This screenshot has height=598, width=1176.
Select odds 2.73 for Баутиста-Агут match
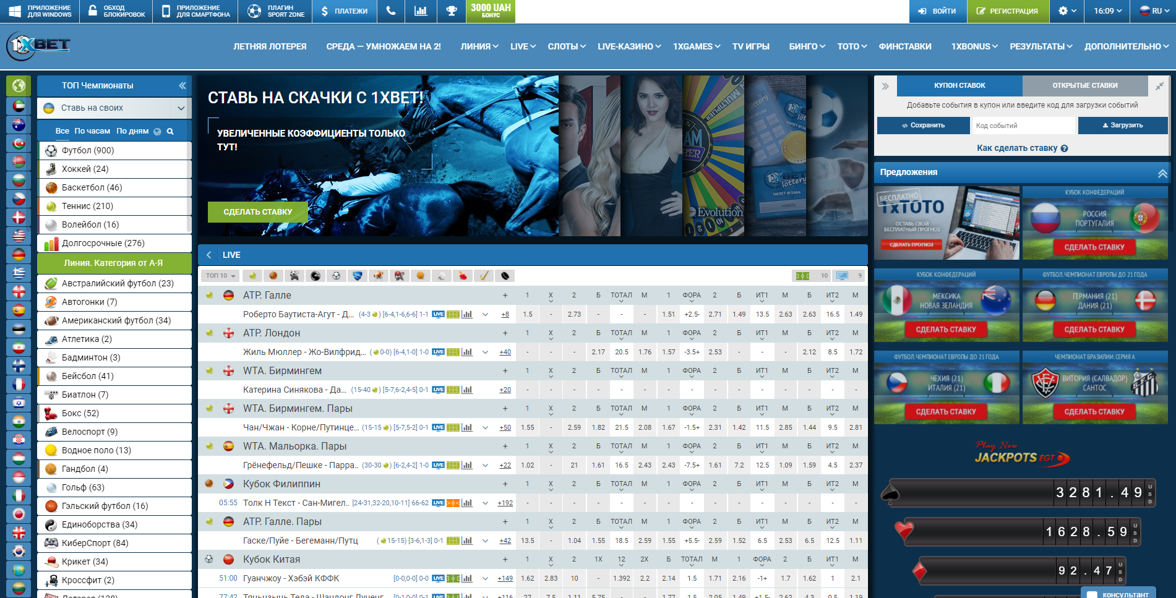(574, 314)
